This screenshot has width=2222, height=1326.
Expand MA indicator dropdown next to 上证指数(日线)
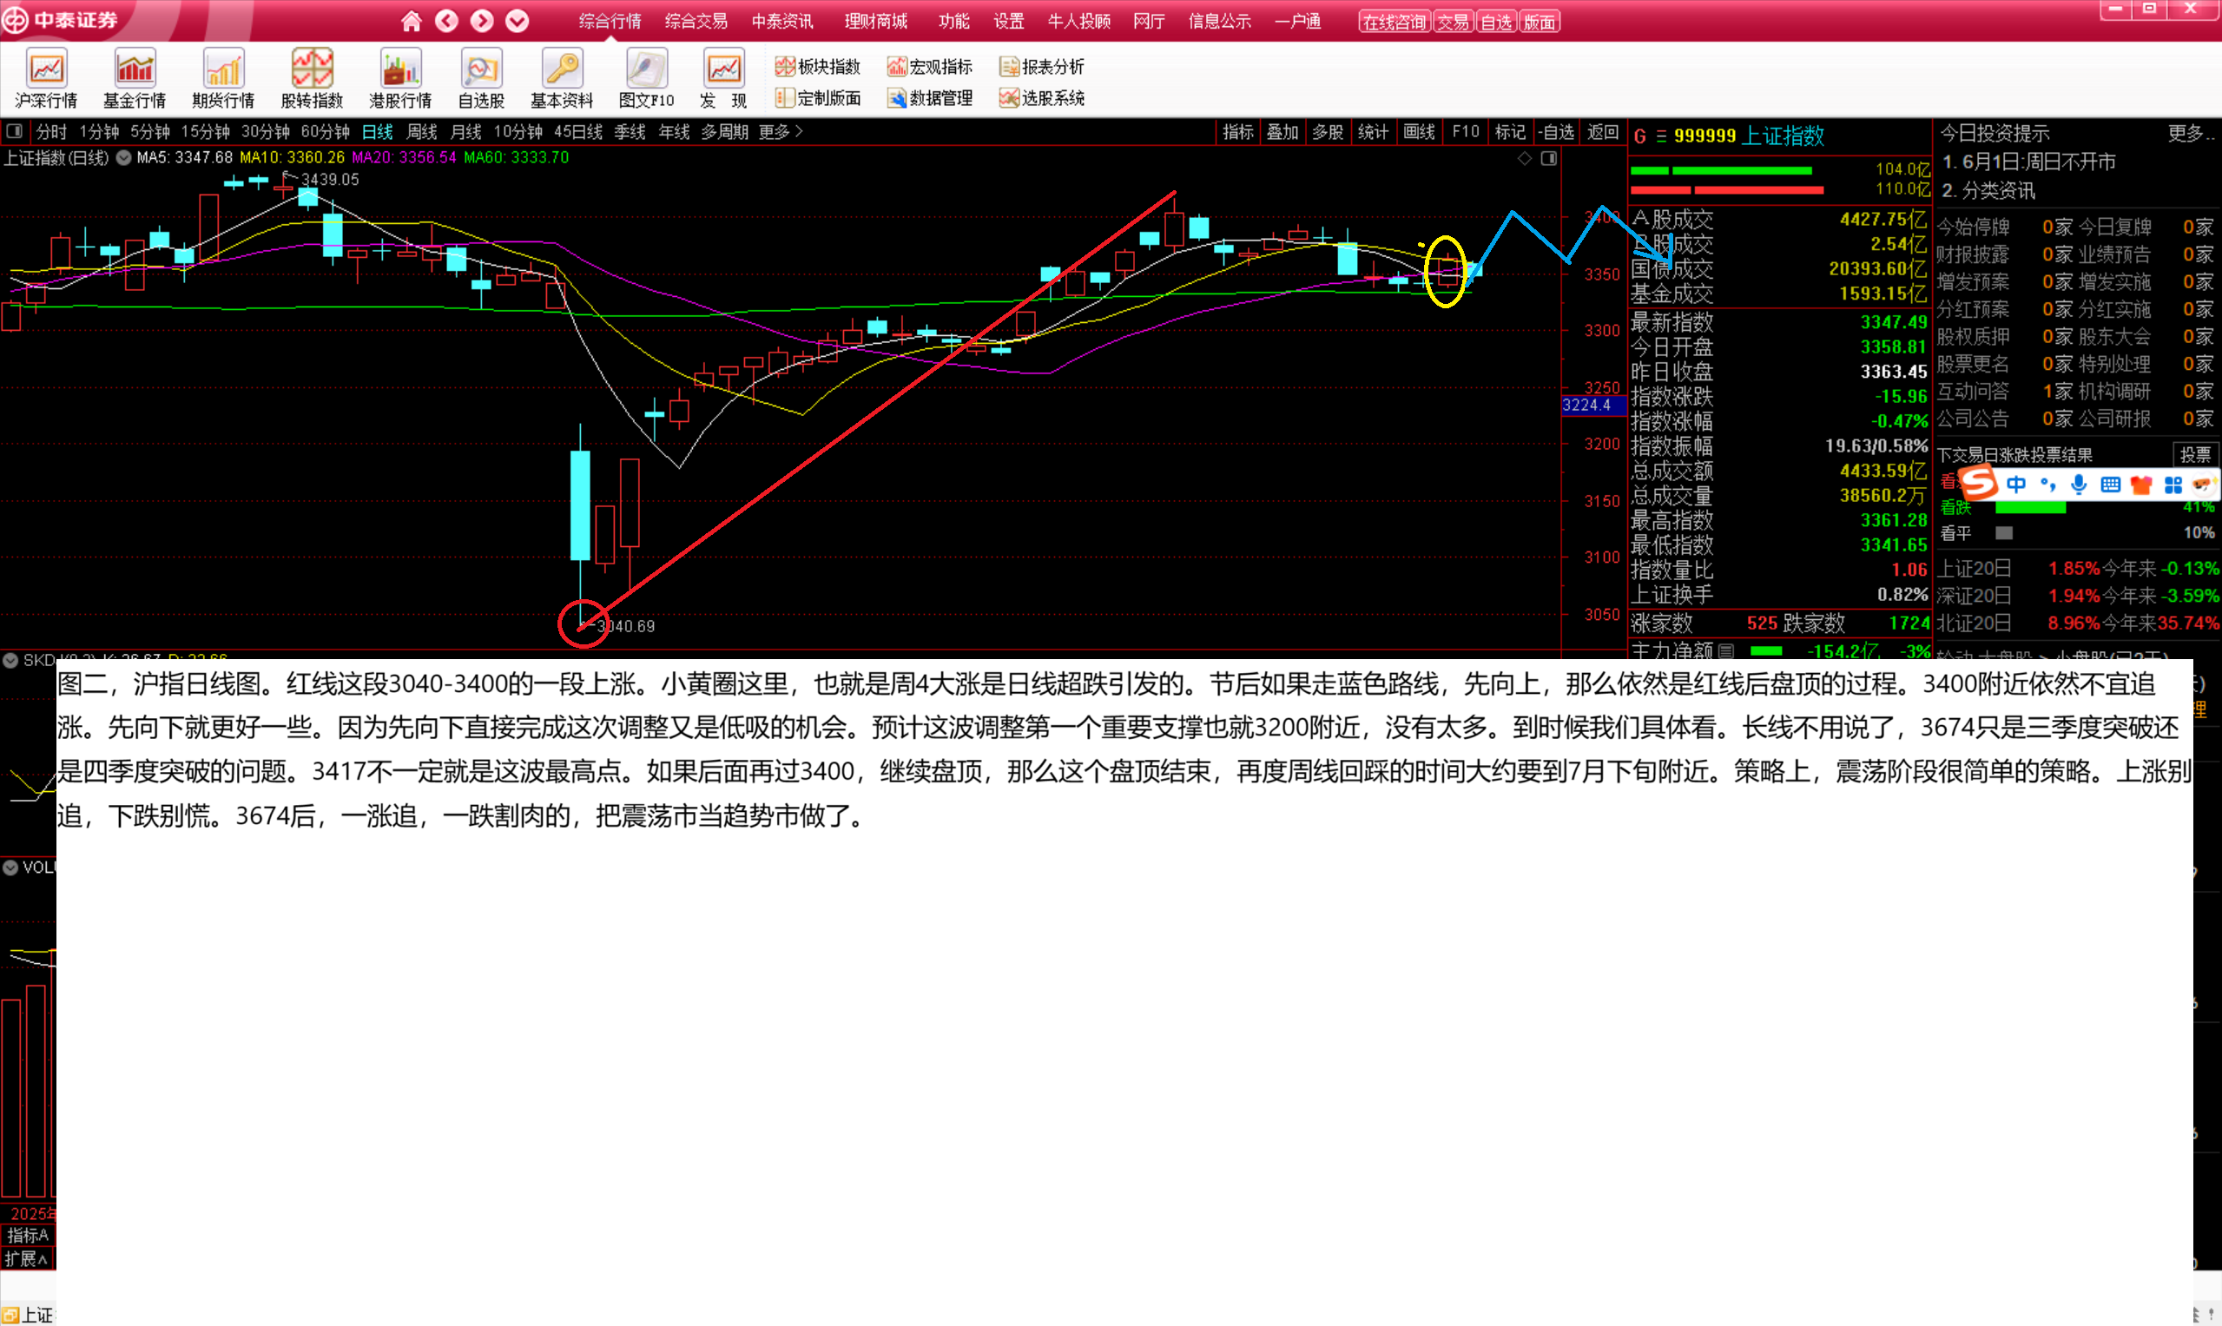pos(123,158)
